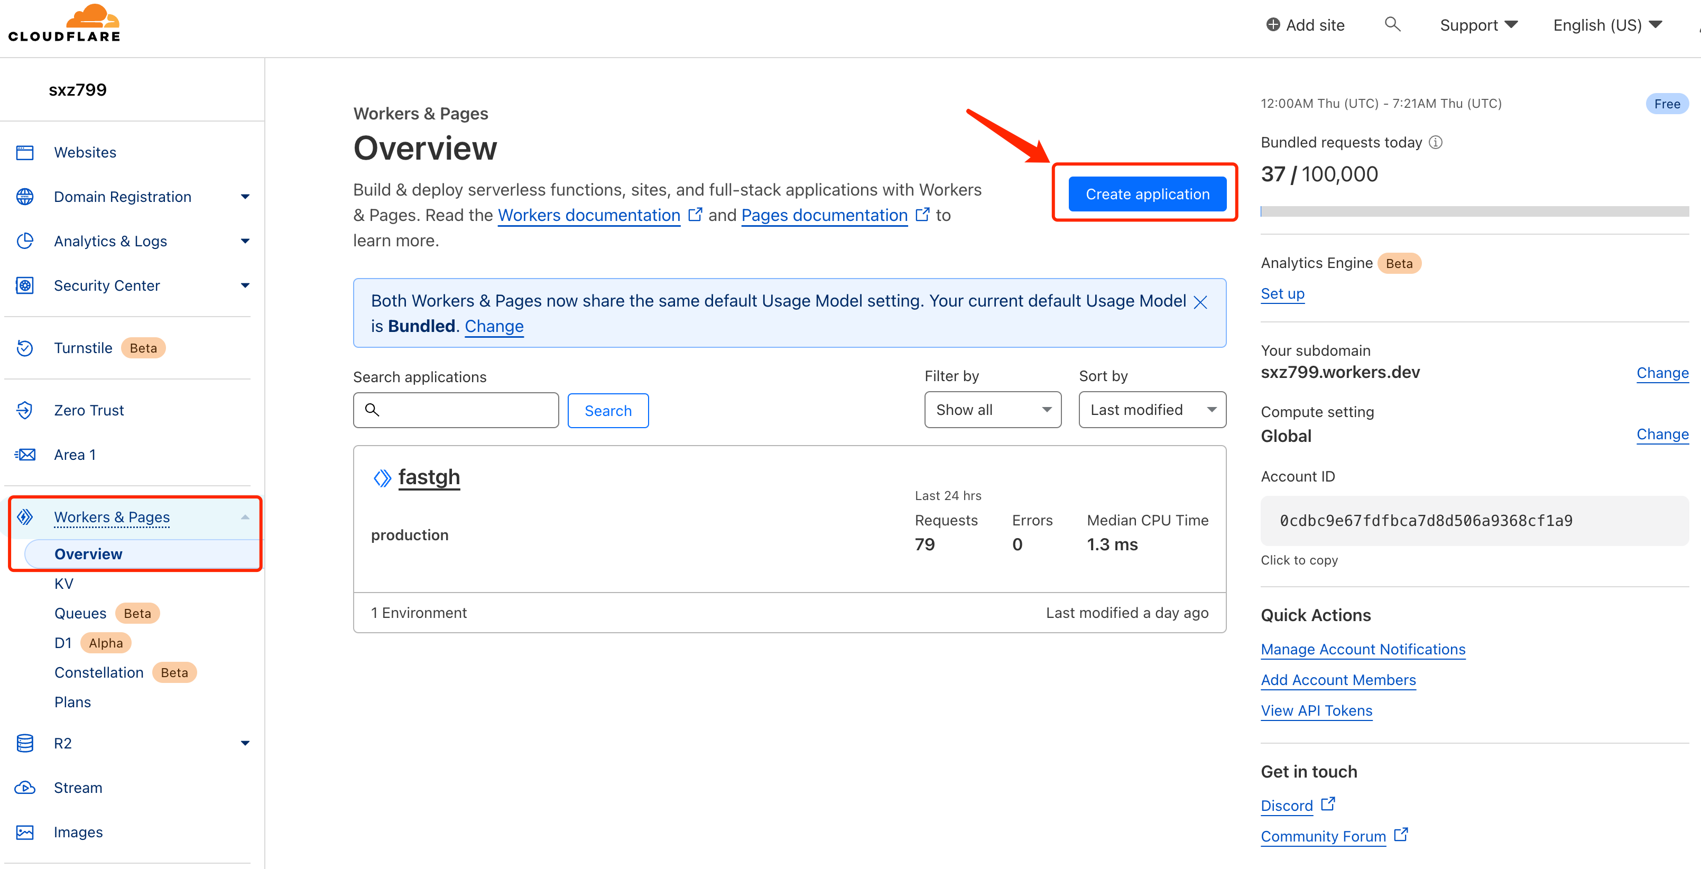The height and width of the screenshot is (869, 1701).
Task: Open the Pages documentation link
Action: (825, 215)
